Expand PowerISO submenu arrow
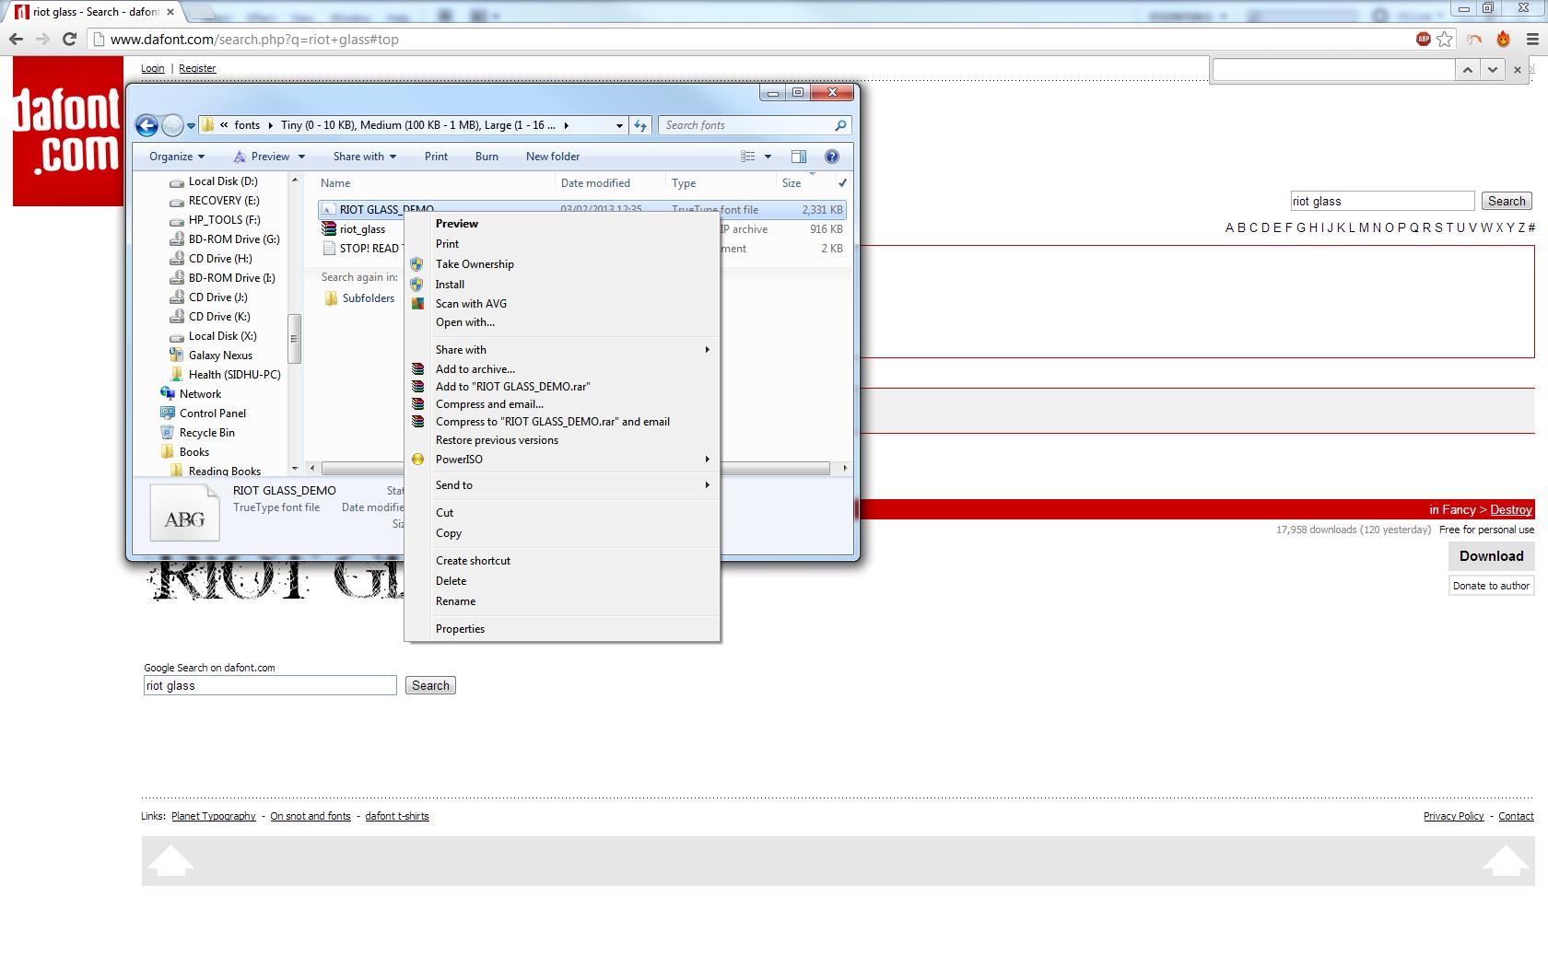The width and height of the screenshot is (1548, 967). click(x=708, y=460)
